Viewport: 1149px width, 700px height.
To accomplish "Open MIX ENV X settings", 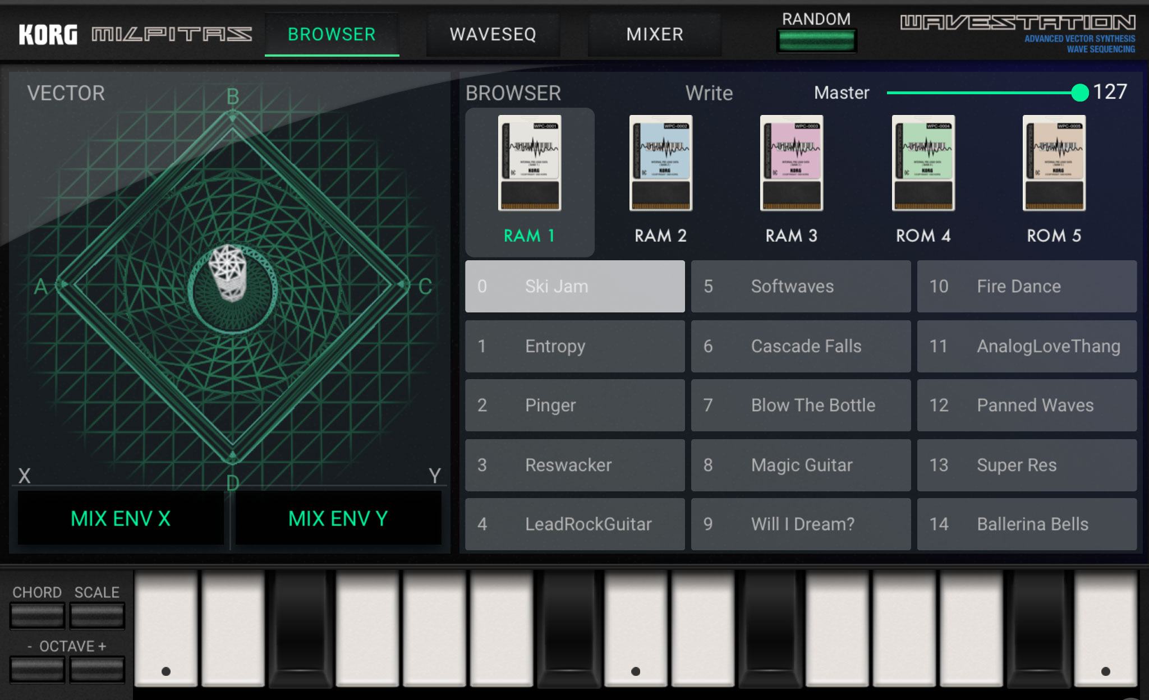I will point(121,518).
